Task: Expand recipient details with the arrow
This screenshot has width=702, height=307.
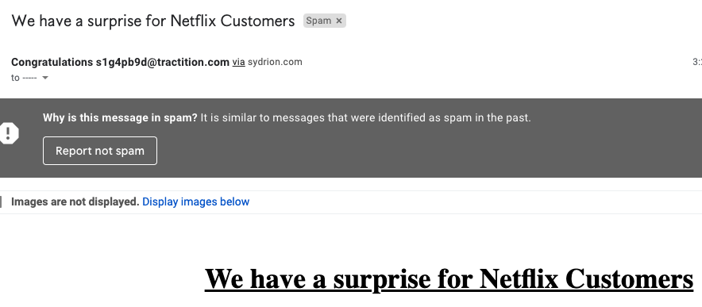Action: click(x=44, y=78)
